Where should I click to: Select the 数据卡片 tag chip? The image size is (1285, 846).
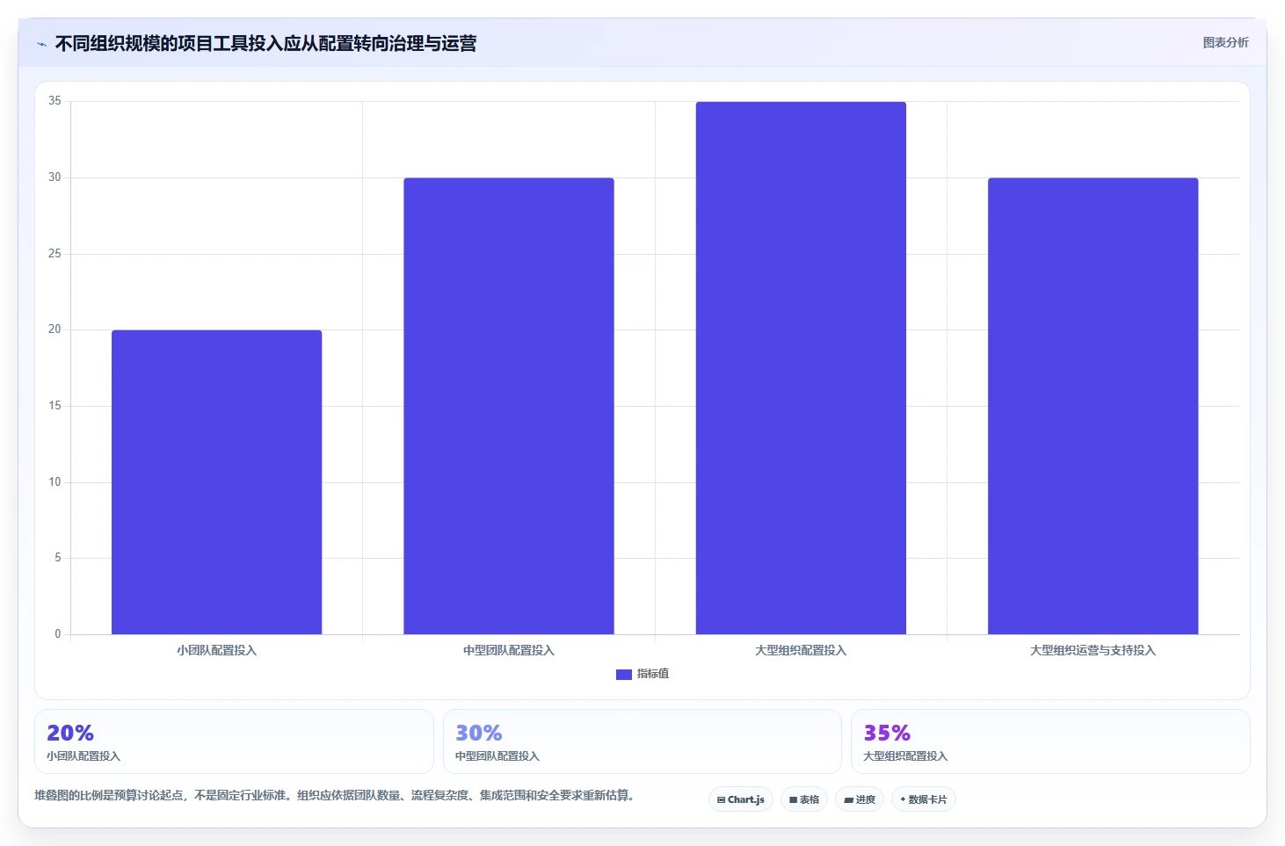point(924,799)
